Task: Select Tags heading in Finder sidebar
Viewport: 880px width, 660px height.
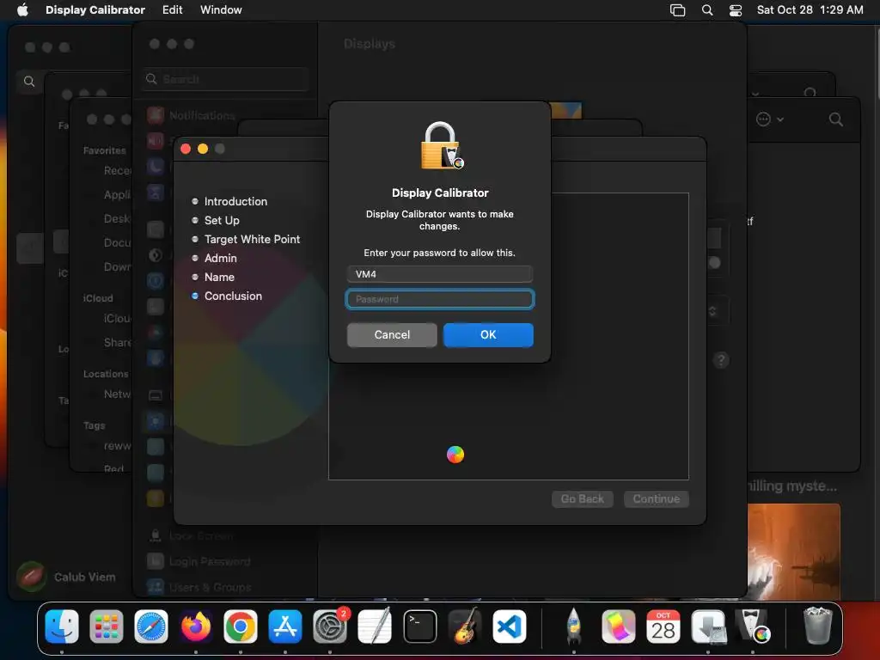Action: (x=94, y=425)
